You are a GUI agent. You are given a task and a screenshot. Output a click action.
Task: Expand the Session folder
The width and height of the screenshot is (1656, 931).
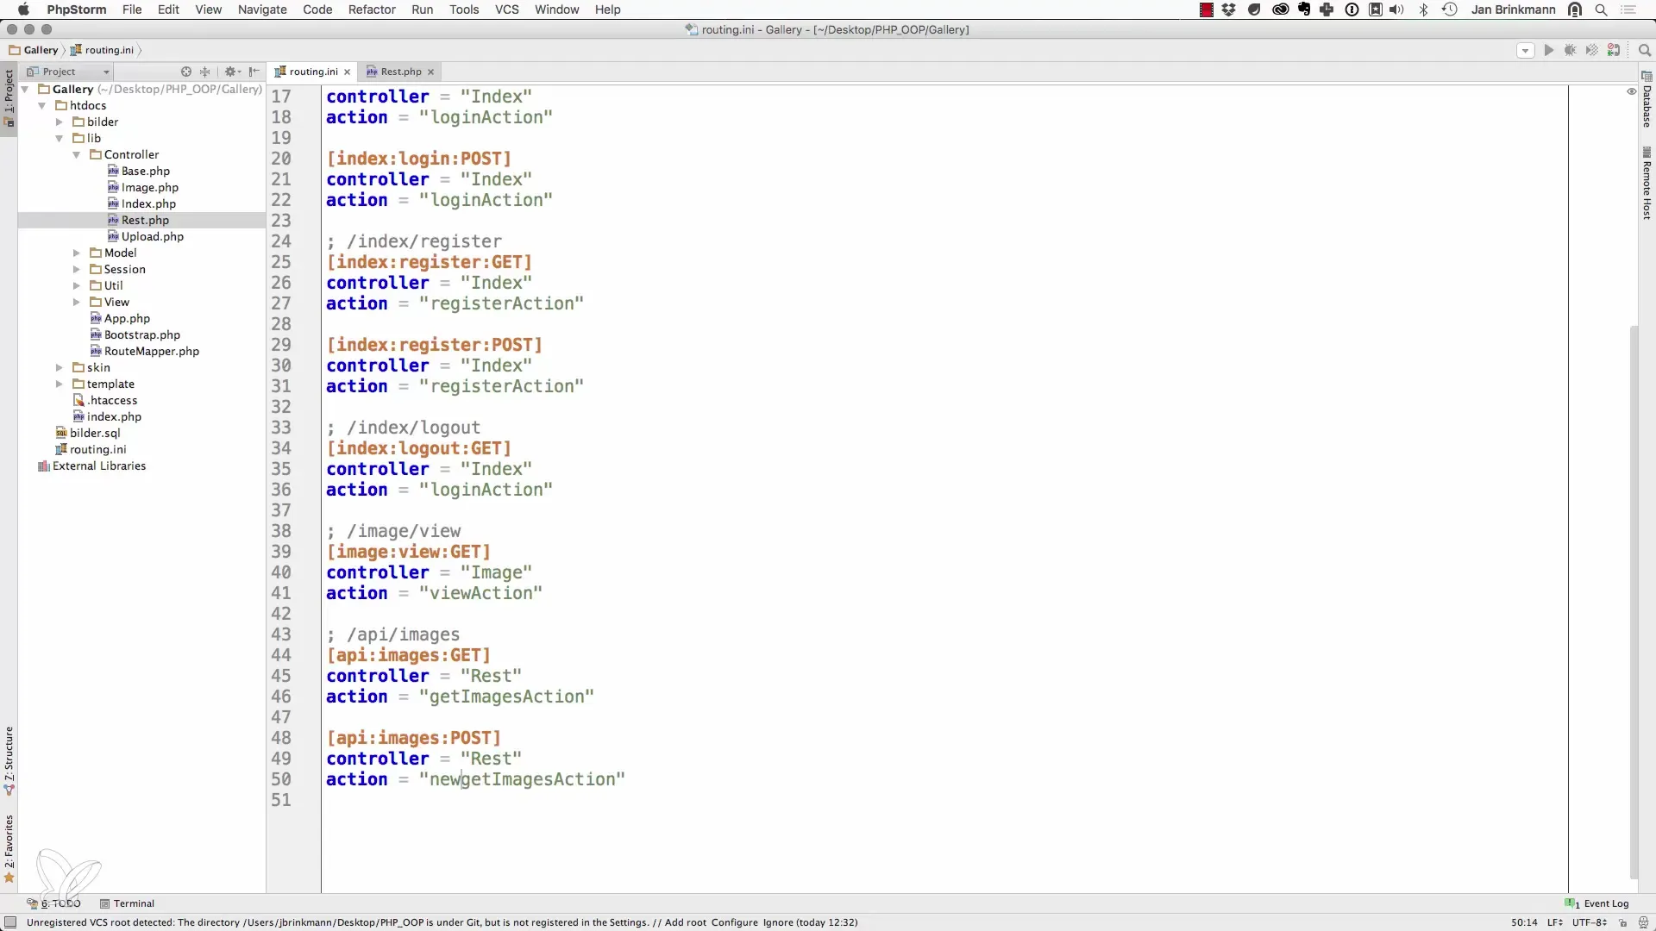click(77, 270)
